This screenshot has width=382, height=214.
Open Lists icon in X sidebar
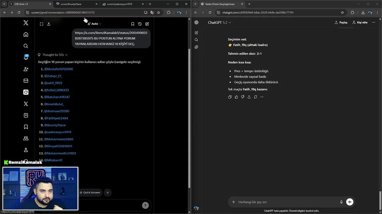point(26,115)
